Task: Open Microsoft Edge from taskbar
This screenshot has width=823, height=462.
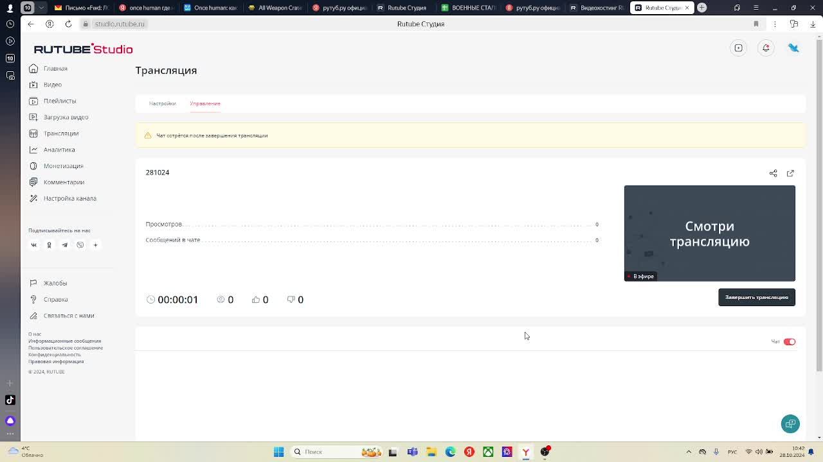Action: [450, 452]
